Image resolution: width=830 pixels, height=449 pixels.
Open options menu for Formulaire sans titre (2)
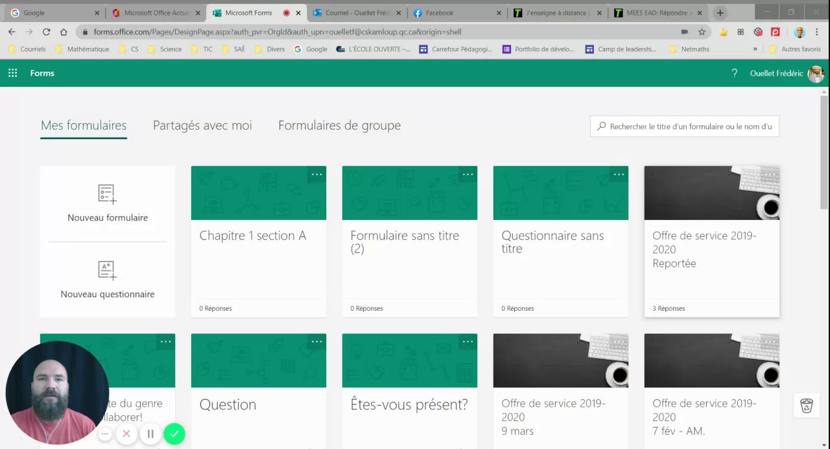click(x=468, y=174)
